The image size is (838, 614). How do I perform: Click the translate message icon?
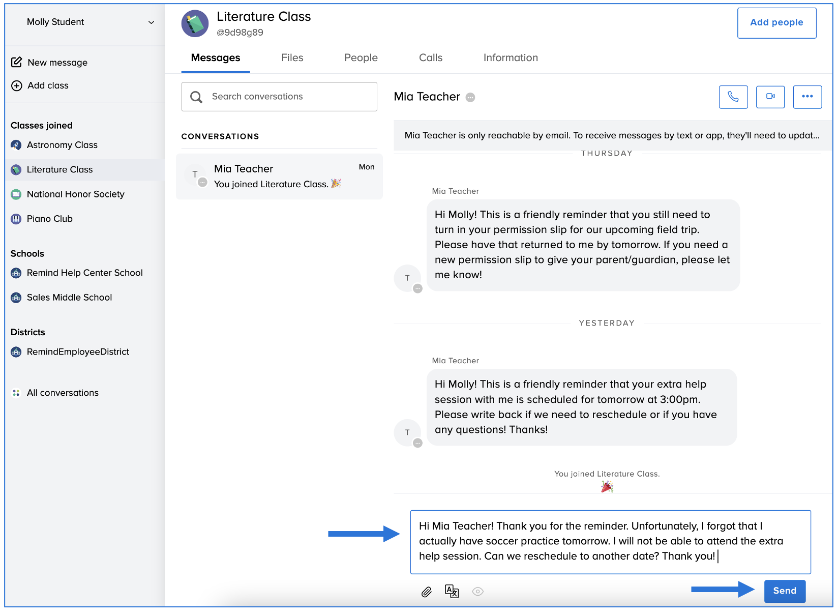tap(452, 591)
